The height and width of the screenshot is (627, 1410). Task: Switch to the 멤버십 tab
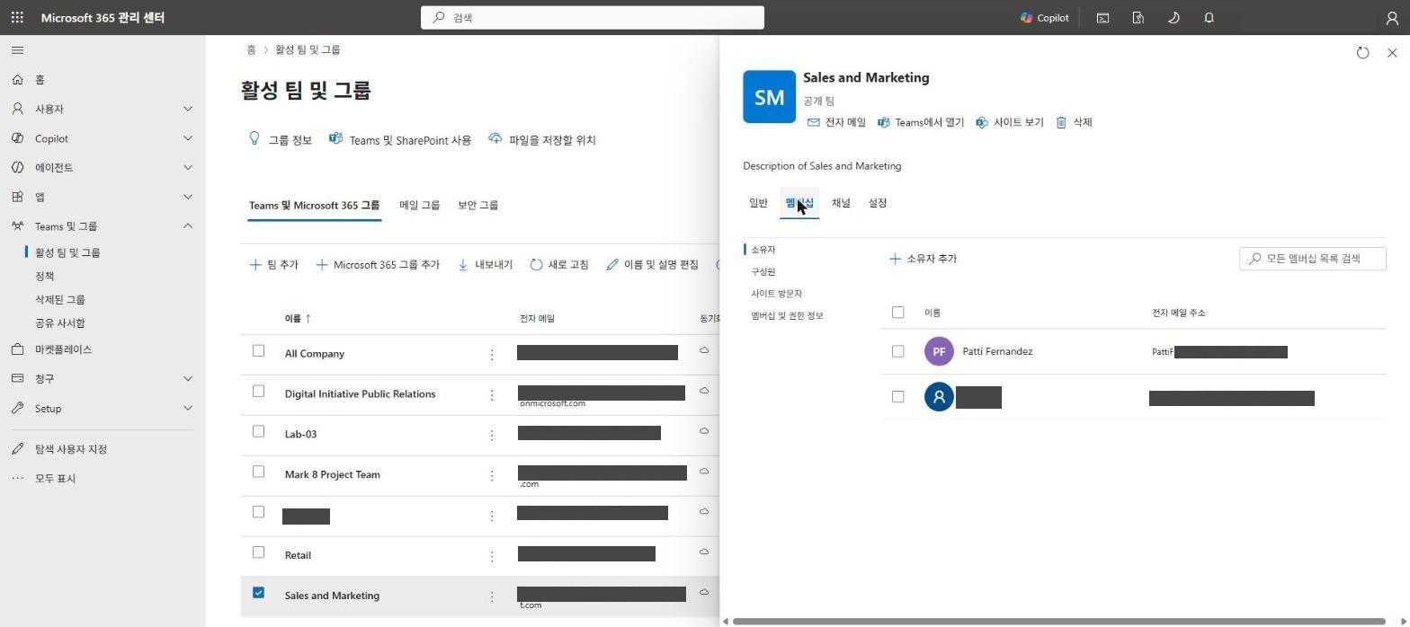(x=799, y=203)
